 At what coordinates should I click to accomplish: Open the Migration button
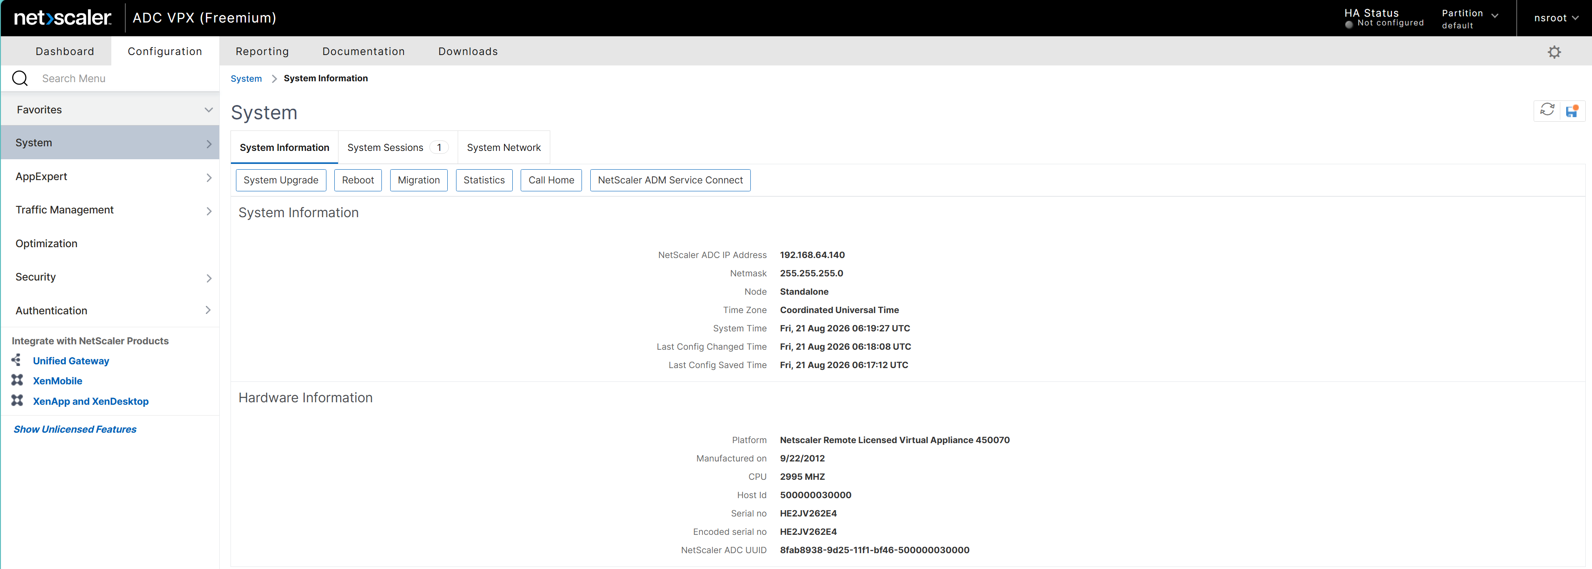[x=419, y=180]
